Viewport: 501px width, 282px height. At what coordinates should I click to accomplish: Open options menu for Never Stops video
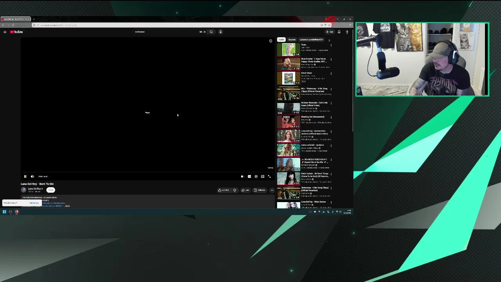[x=331, y=73]
